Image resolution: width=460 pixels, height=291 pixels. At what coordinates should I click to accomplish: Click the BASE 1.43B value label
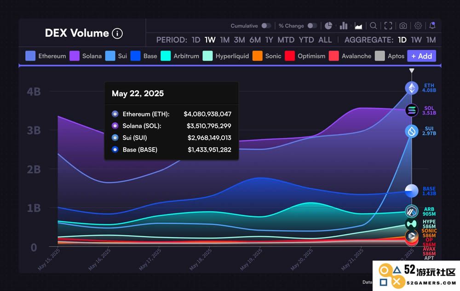(429, 191)
